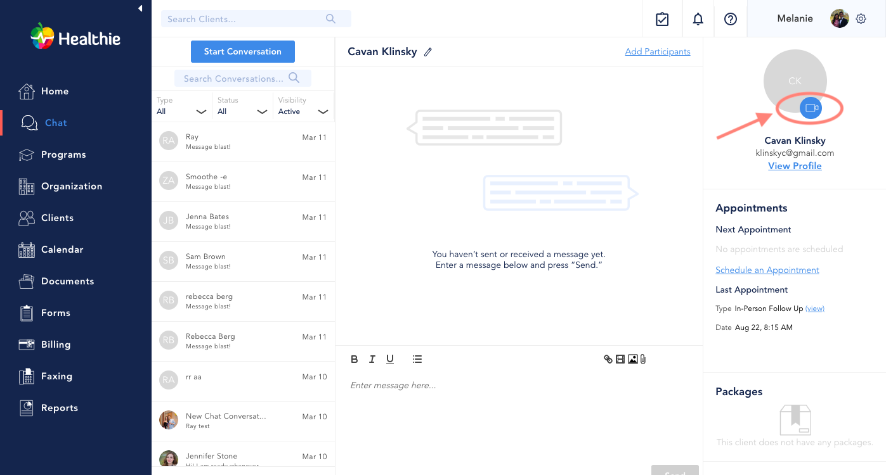Open the notifications bell
Screen dimensions: 886x475
pos(698,19)
